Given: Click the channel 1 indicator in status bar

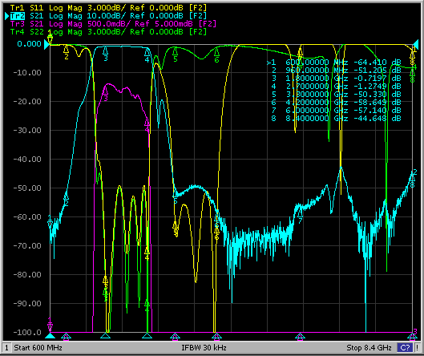Looking at the screenshot, I should point(6,347).
